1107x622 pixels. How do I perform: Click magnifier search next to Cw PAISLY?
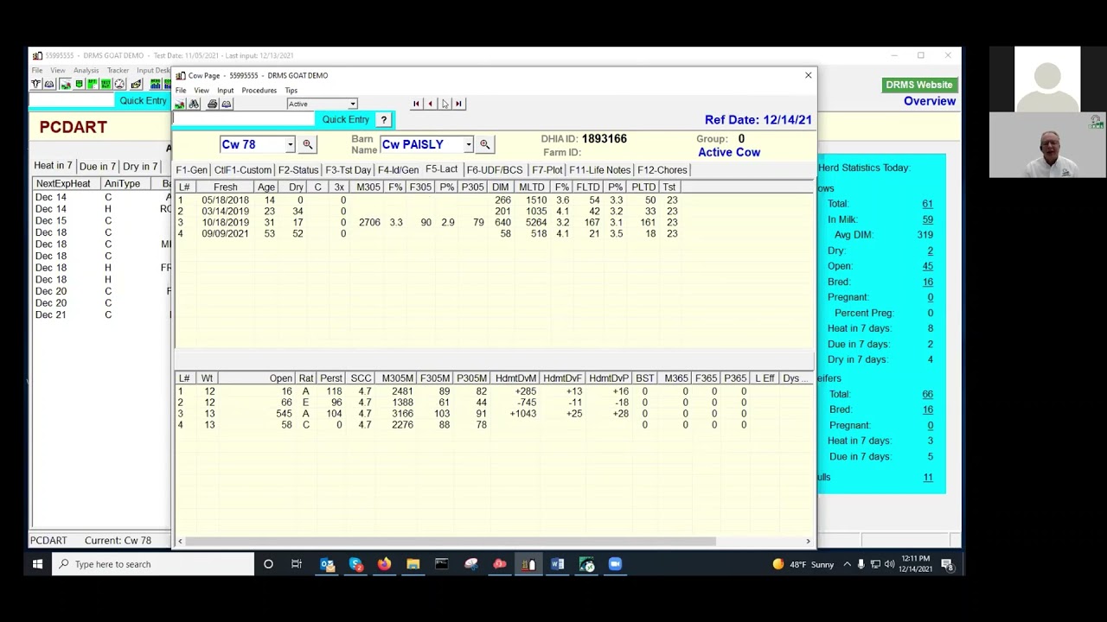pyautogui.click(x=484, y=144)
